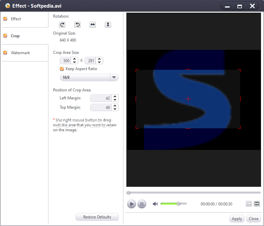The height and width of the screenshot is (226, 264).
Task: Click the bottom-left crop corner handle
Action: click(137, 127)
